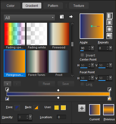
Task: Expand the All category dropdown
Action: tap(29, 18)
